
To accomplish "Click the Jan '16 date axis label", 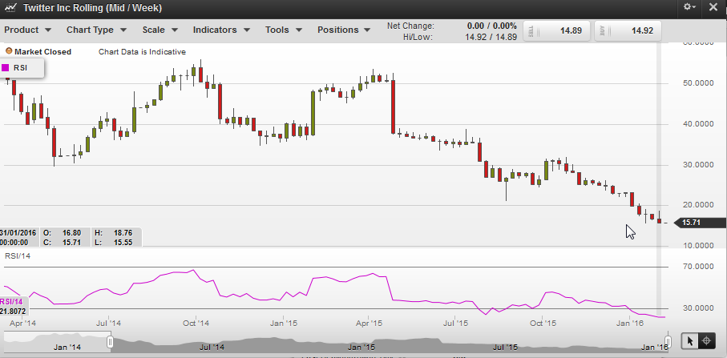I will [x=630, y=323].
